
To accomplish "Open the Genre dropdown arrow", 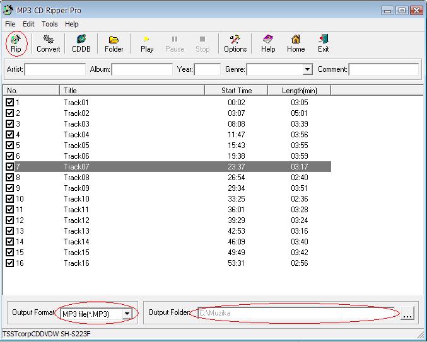I will pyautogui.click(x=307, y=69).
